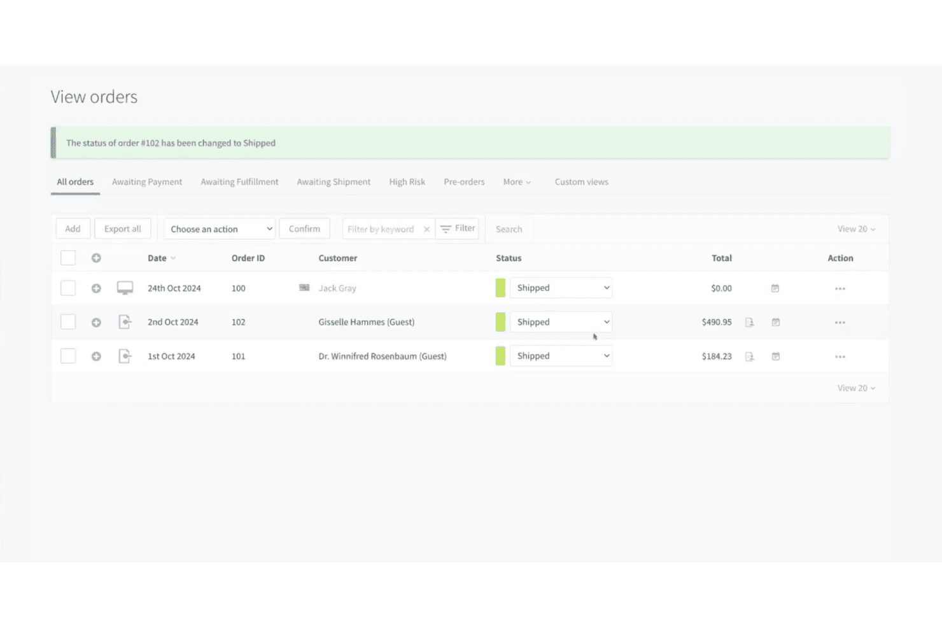This screenshot has width=942, height=628.
Task: Sort by the Date column
Action: tap(162, 258)
